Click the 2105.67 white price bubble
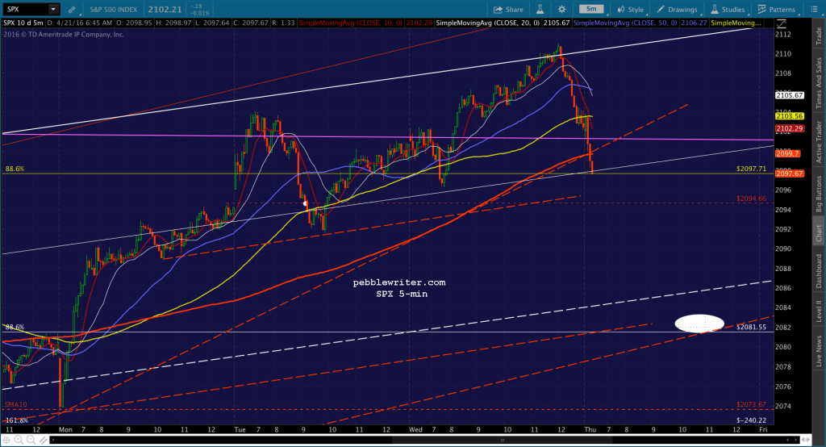 pos(789,95)
